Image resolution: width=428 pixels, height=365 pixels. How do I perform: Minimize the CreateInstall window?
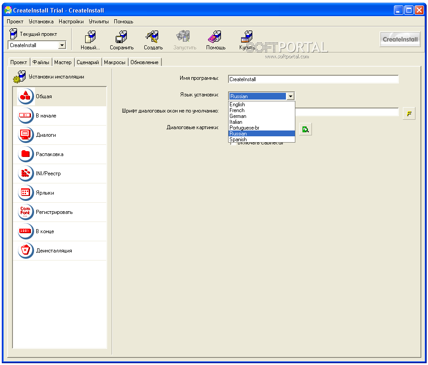398,10
